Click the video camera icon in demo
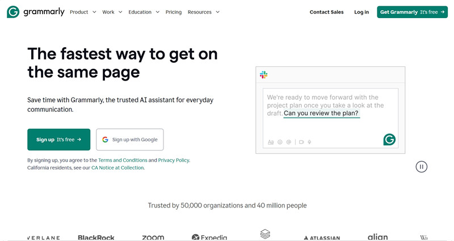This screenshot has height=241, width=454. tap(301, 142)
